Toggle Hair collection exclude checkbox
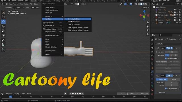182x102 pixels. tap(175, 18)
